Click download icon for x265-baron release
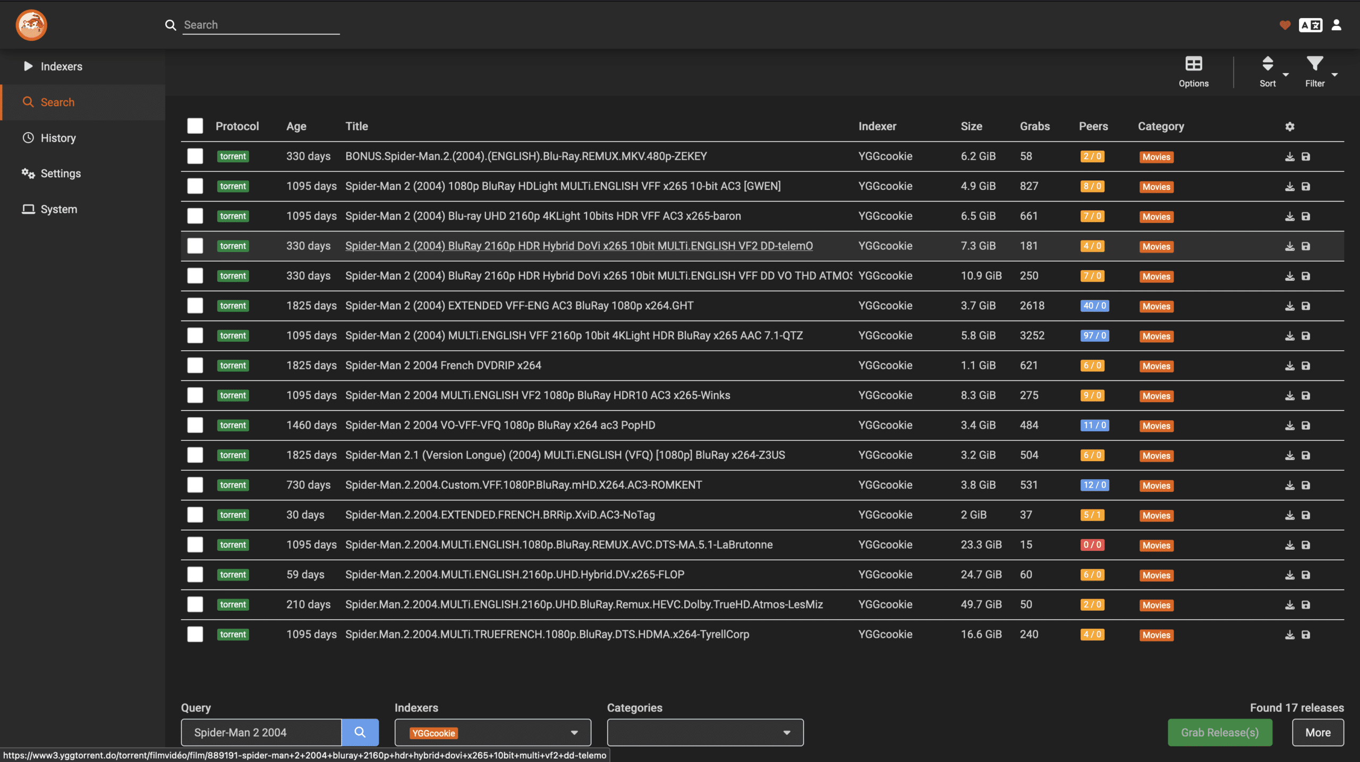1360x762 pixels. point(1289,217)
